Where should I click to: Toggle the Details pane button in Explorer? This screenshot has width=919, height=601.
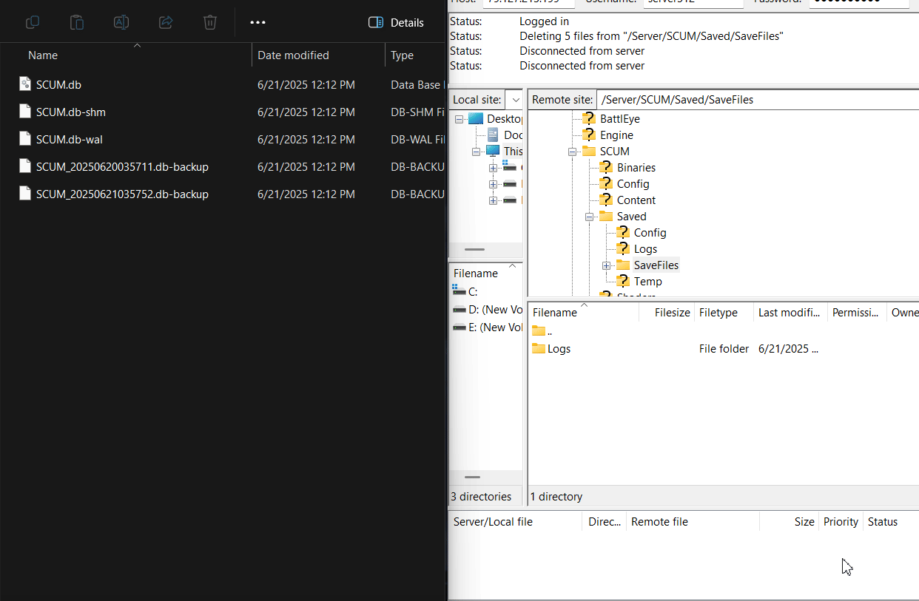point(396,22)
